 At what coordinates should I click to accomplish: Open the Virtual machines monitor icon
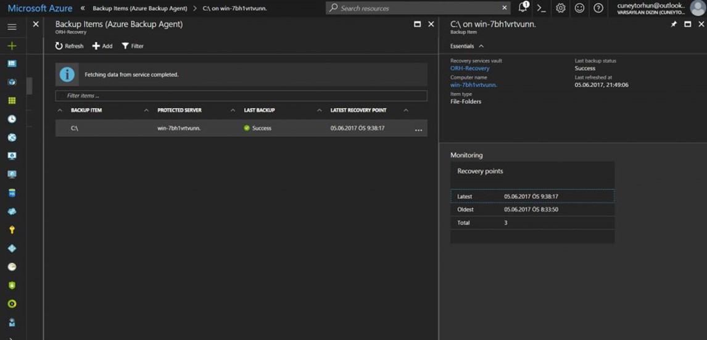[x=12, y=175]
